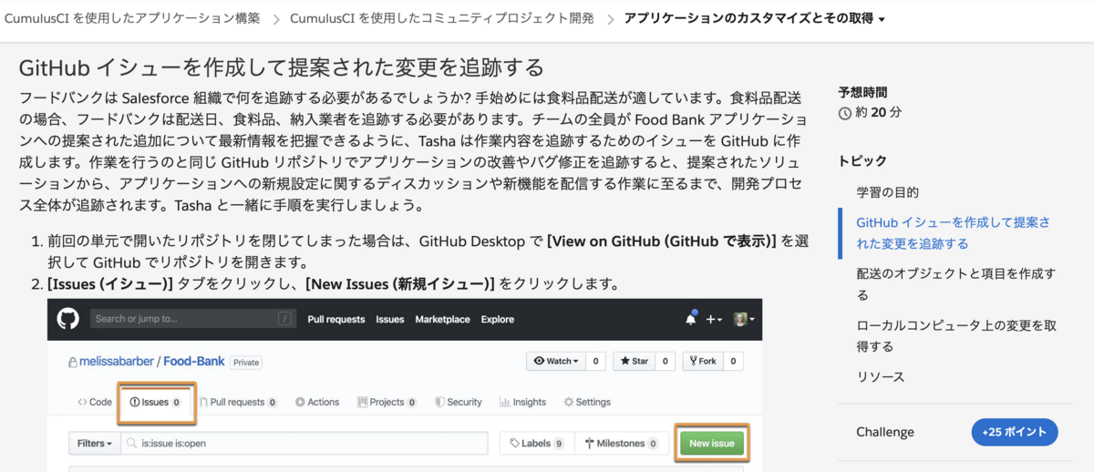Go to topic リソース

881,376
